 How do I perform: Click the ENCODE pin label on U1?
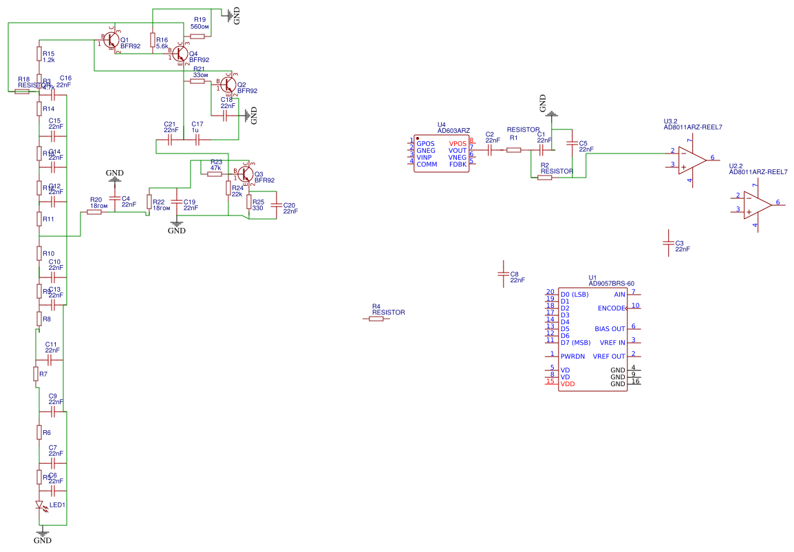pyautogui.click(x=612, y=308)
